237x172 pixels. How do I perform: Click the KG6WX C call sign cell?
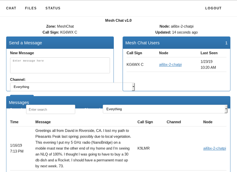(x=135, y=64)
